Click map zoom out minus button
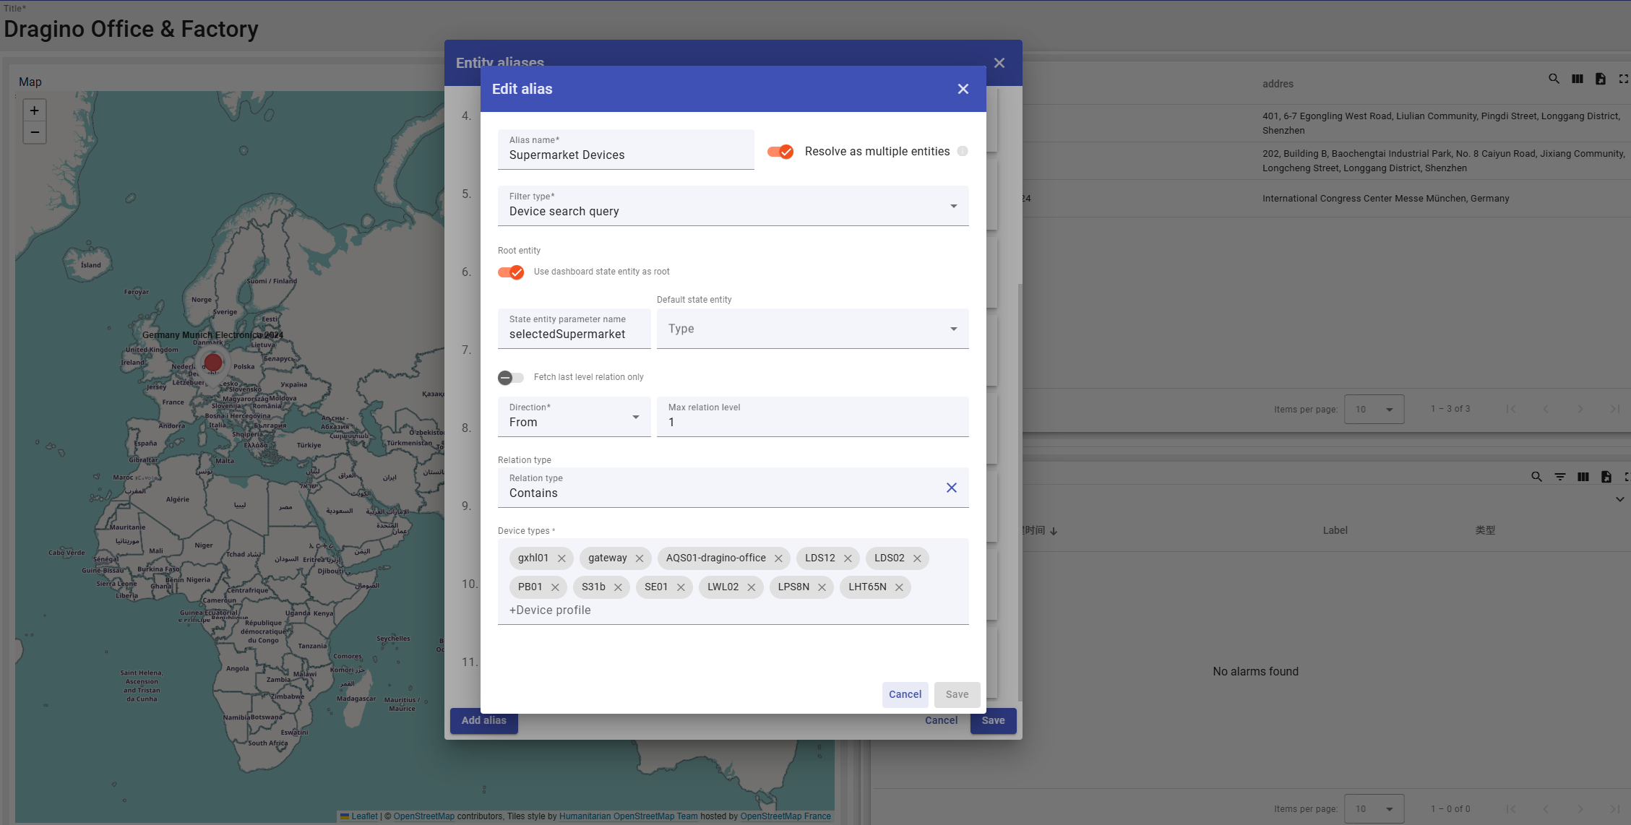Image resolution: width=1631 pixels, height=825 pixels. coord(34,133)
